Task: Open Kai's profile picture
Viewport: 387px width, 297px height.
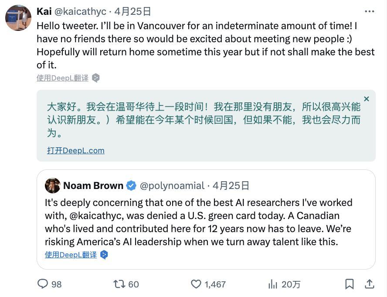Action: click(18, 18)
